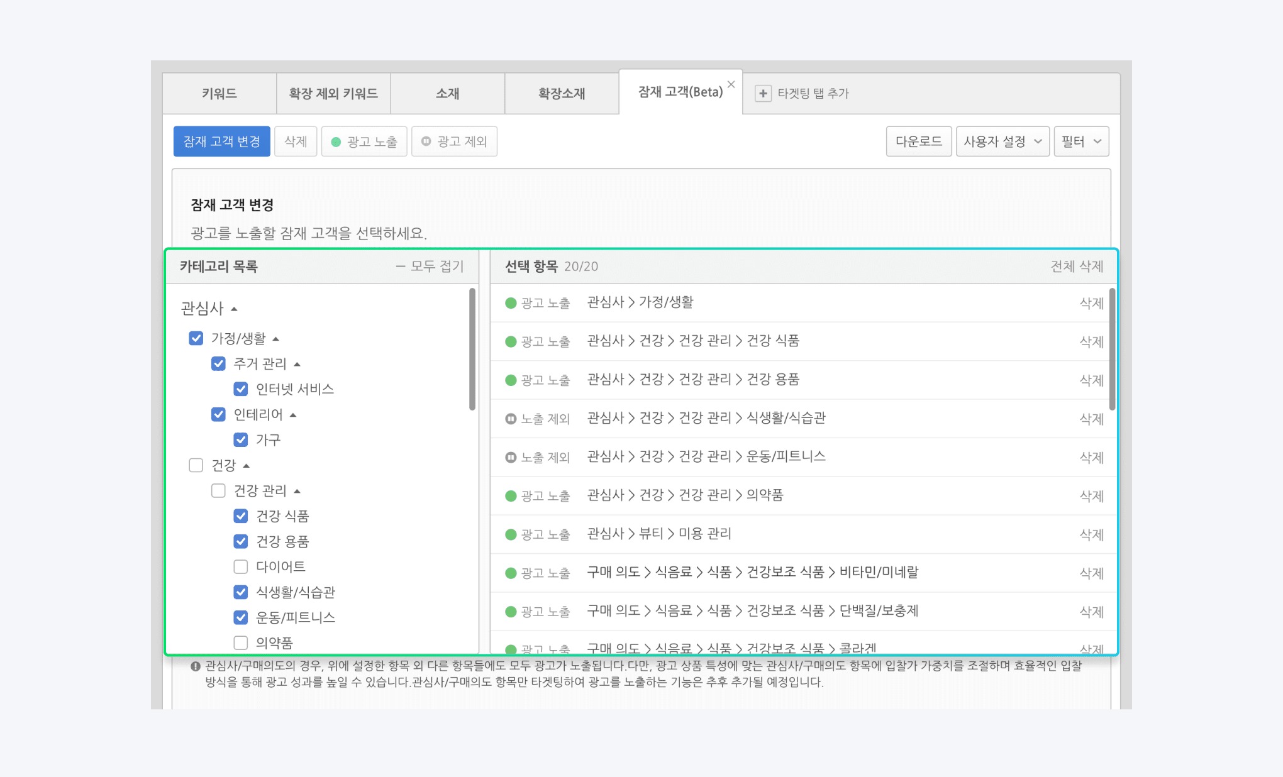Check the 건강 관리 checkbox
This screenshot has height=777, width=1283.
tap(218, 490)
